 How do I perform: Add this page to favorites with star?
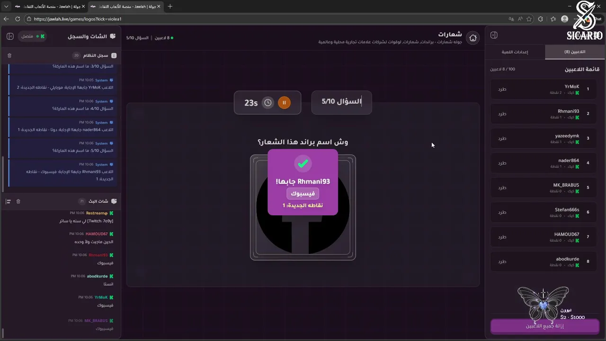(x=529, y=19)
